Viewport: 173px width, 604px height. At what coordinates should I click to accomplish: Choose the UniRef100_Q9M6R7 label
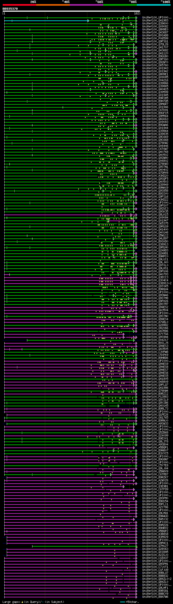[x=155, y=104]
